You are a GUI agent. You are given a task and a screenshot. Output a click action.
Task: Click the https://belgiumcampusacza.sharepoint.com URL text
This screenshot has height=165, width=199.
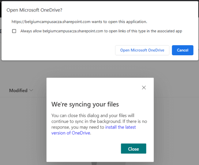(x=51, y=22)
